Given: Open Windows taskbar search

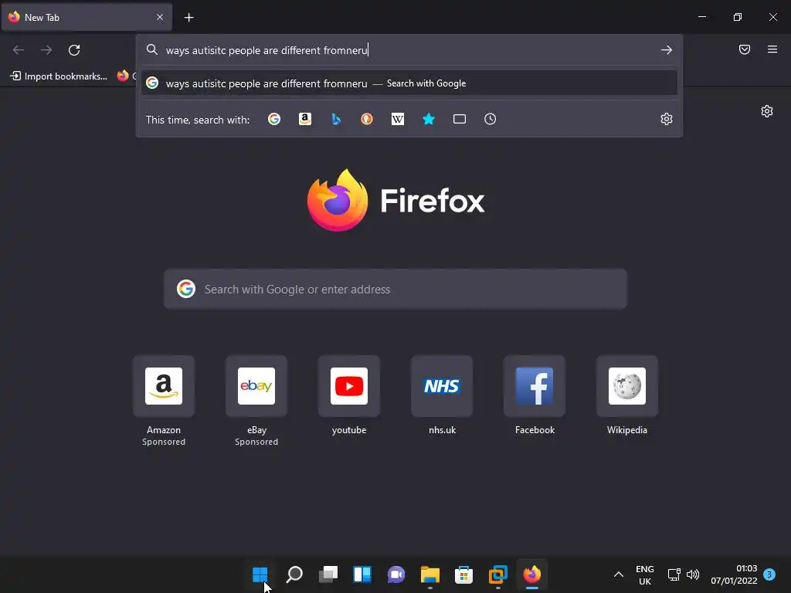Looking at the screenshot, I should coord(294,574).
